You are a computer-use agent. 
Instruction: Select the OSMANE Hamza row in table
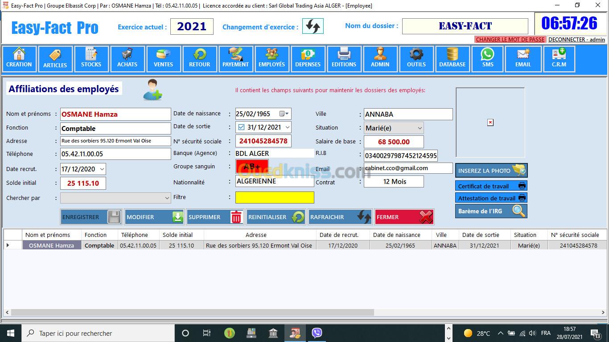click(52, 245)
